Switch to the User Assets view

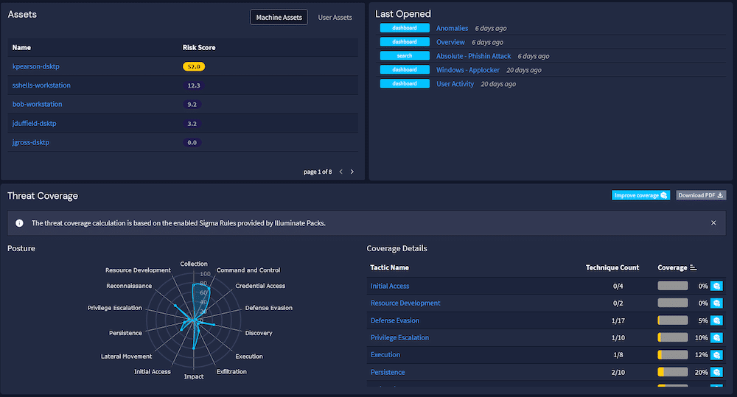pyautogui.click(x=335, y=17)
